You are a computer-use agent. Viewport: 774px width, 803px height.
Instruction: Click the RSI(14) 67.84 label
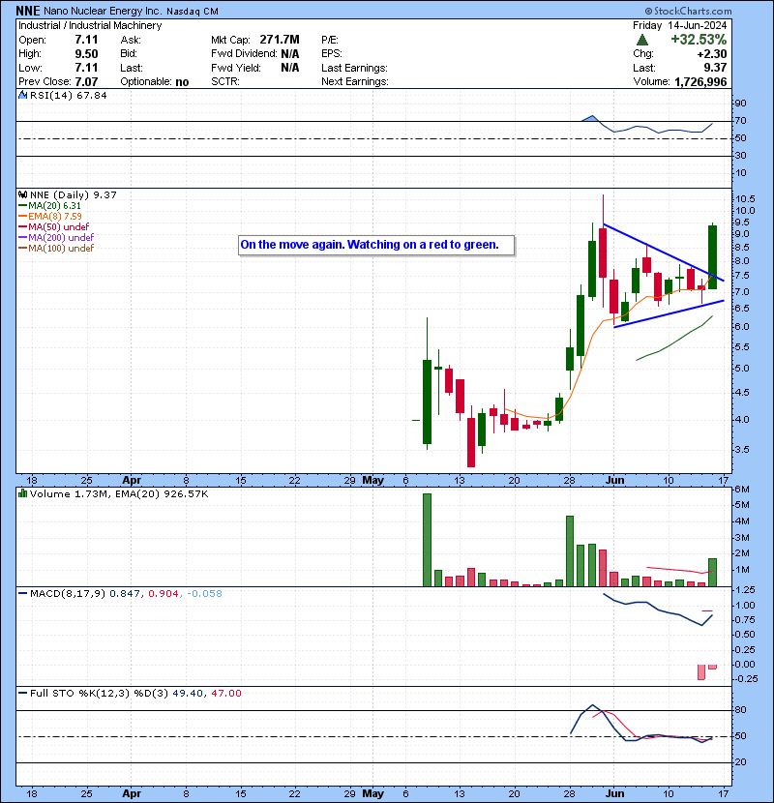68,95
